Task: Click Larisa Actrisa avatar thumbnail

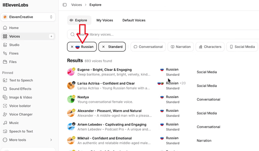Action: pos(71,86)
